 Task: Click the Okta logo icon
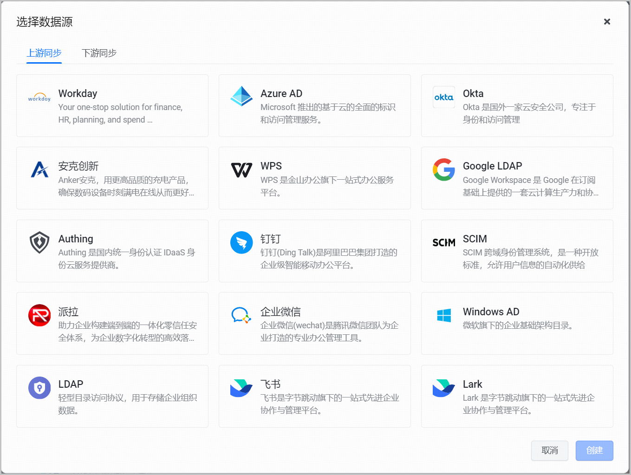444,97
